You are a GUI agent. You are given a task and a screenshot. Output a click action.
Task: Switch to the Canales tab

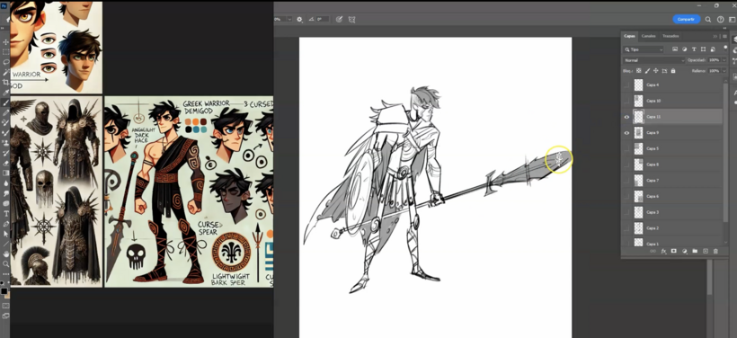648,36
